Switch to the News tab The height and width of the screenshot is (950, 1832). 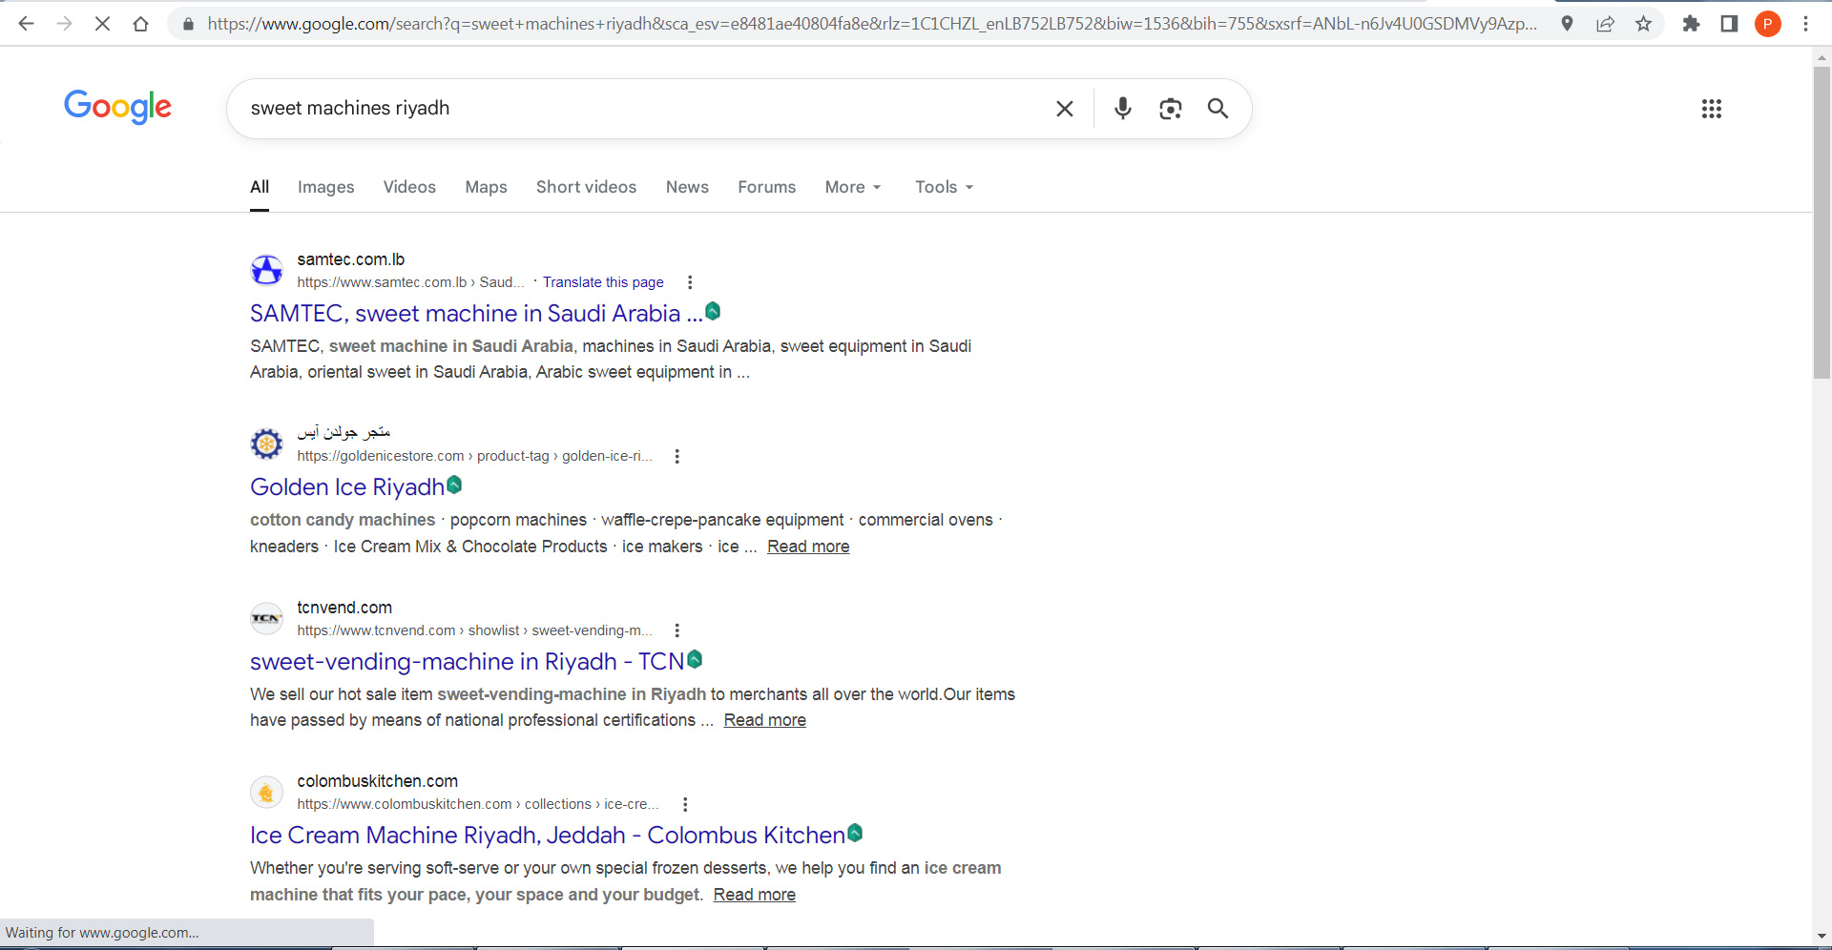(x=687, y=187)
